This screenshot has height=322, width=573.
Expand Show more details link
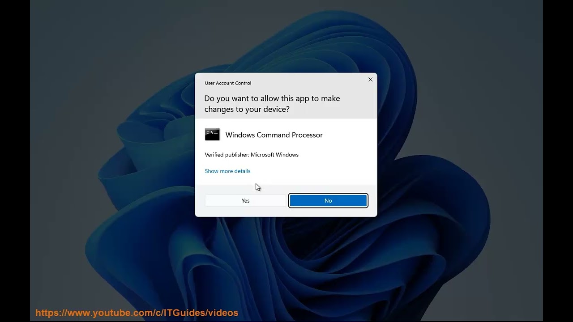[227, 171]
